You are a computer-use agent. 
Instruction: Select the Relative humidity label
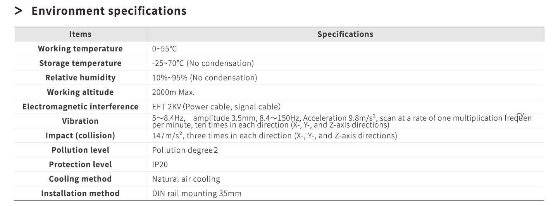80,78
